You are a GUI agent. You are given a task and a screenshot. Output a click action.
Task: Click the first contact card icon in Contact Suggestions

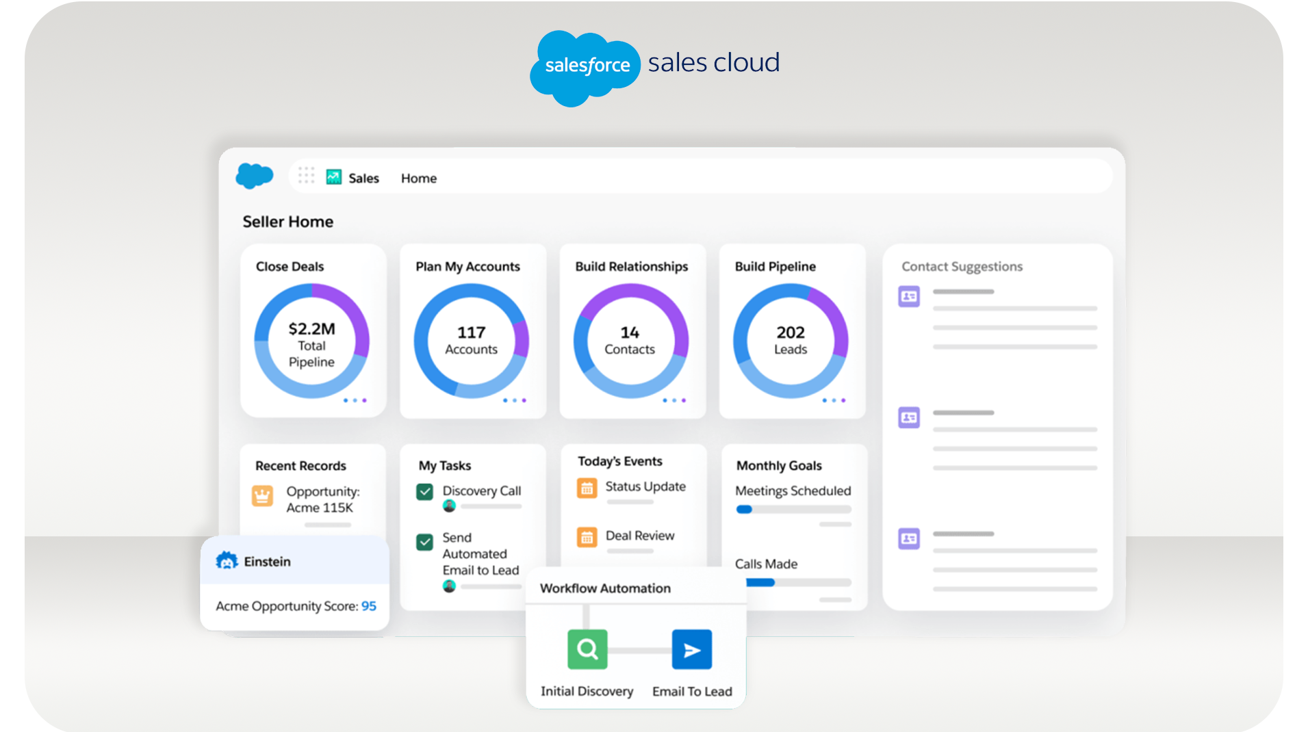pyautogui.click(x=909, y=296)
